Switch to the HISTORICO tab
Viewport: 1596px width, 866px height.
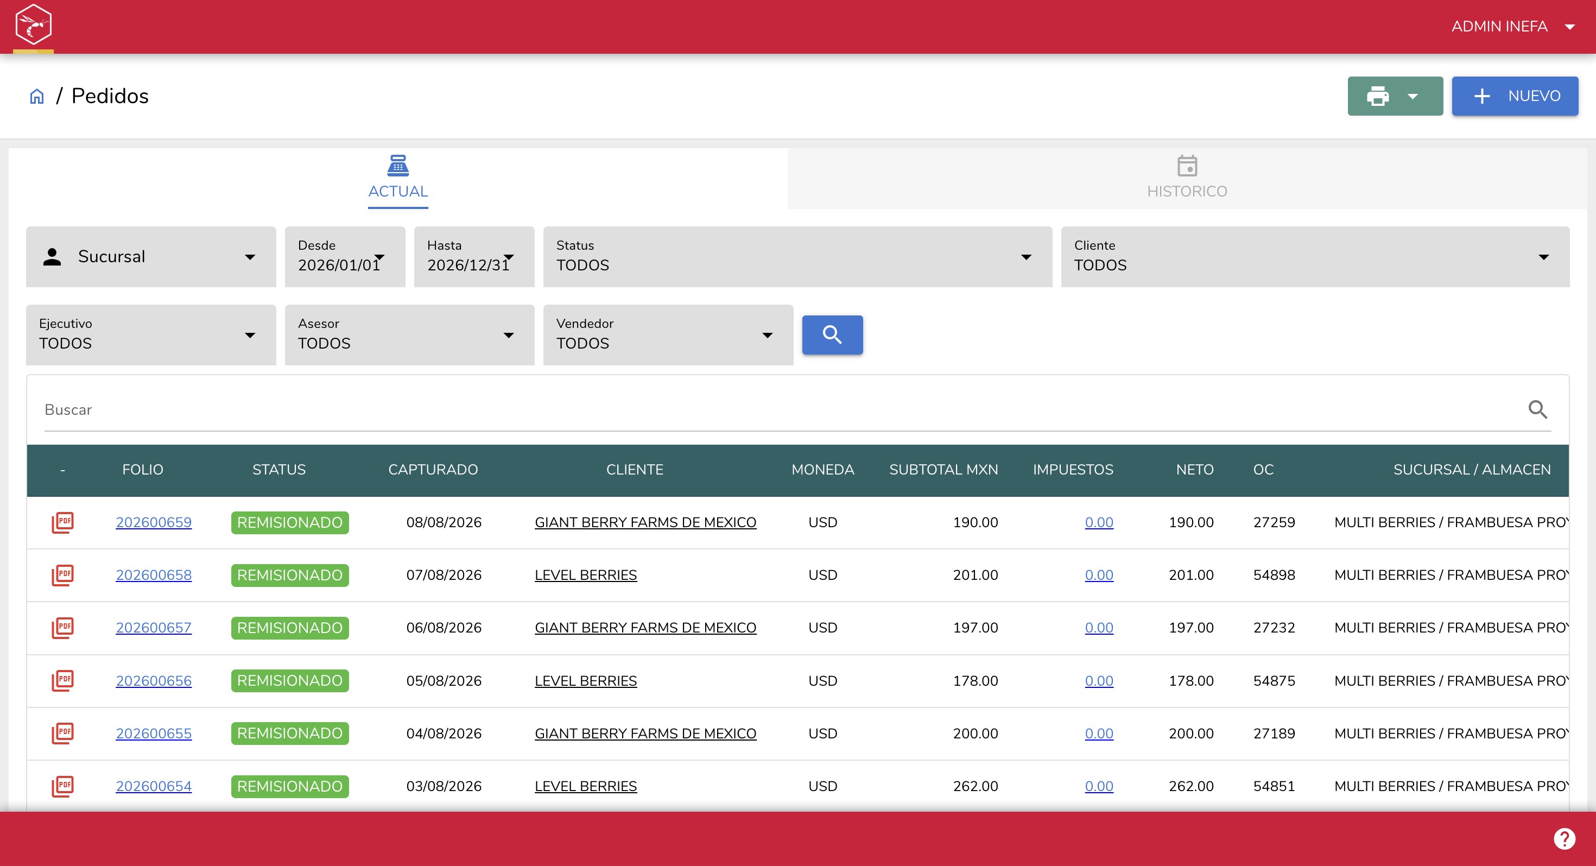[x=1187, y=179]
